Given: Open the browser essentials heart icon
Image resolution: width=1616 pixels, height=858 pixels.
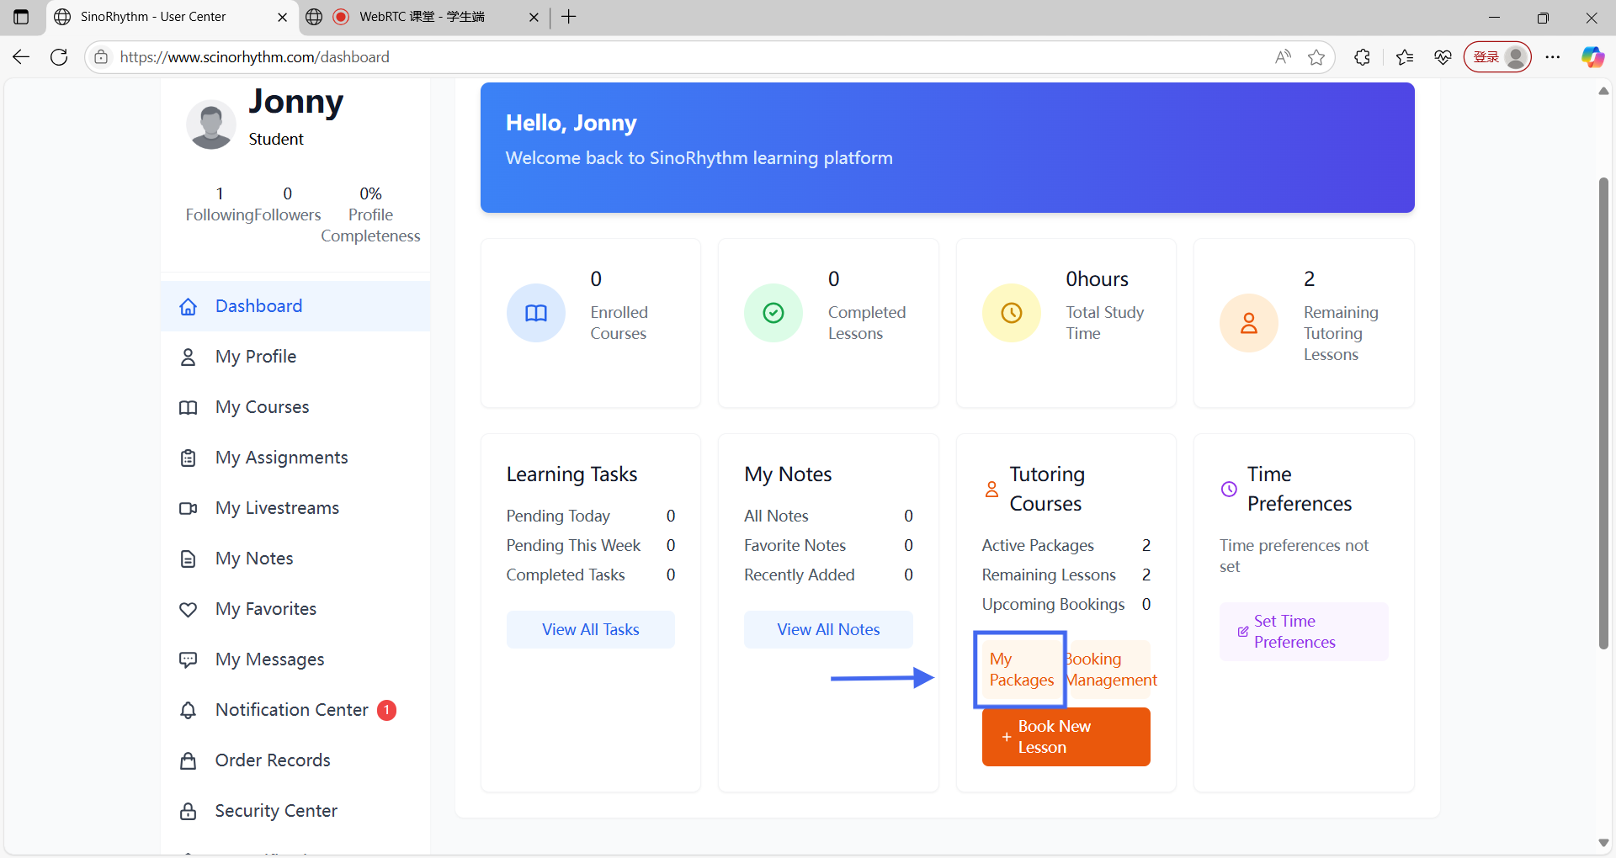Looking at the screenshot, I should coord(1443,57).
